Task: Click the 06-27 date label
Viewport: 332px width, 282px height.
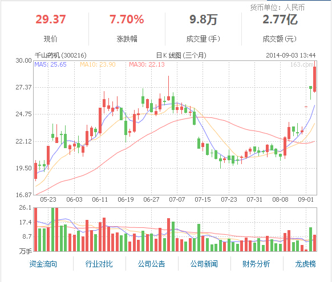Action: click(151, 199)
